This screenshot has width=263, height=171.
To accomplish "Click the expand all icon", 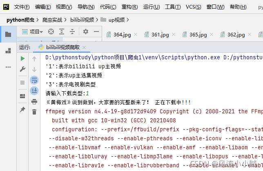I will point(62,32).
